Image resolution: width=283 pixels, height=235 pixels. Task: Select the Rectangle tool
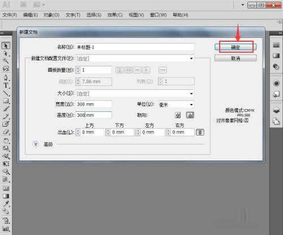(x=6, y=101)
